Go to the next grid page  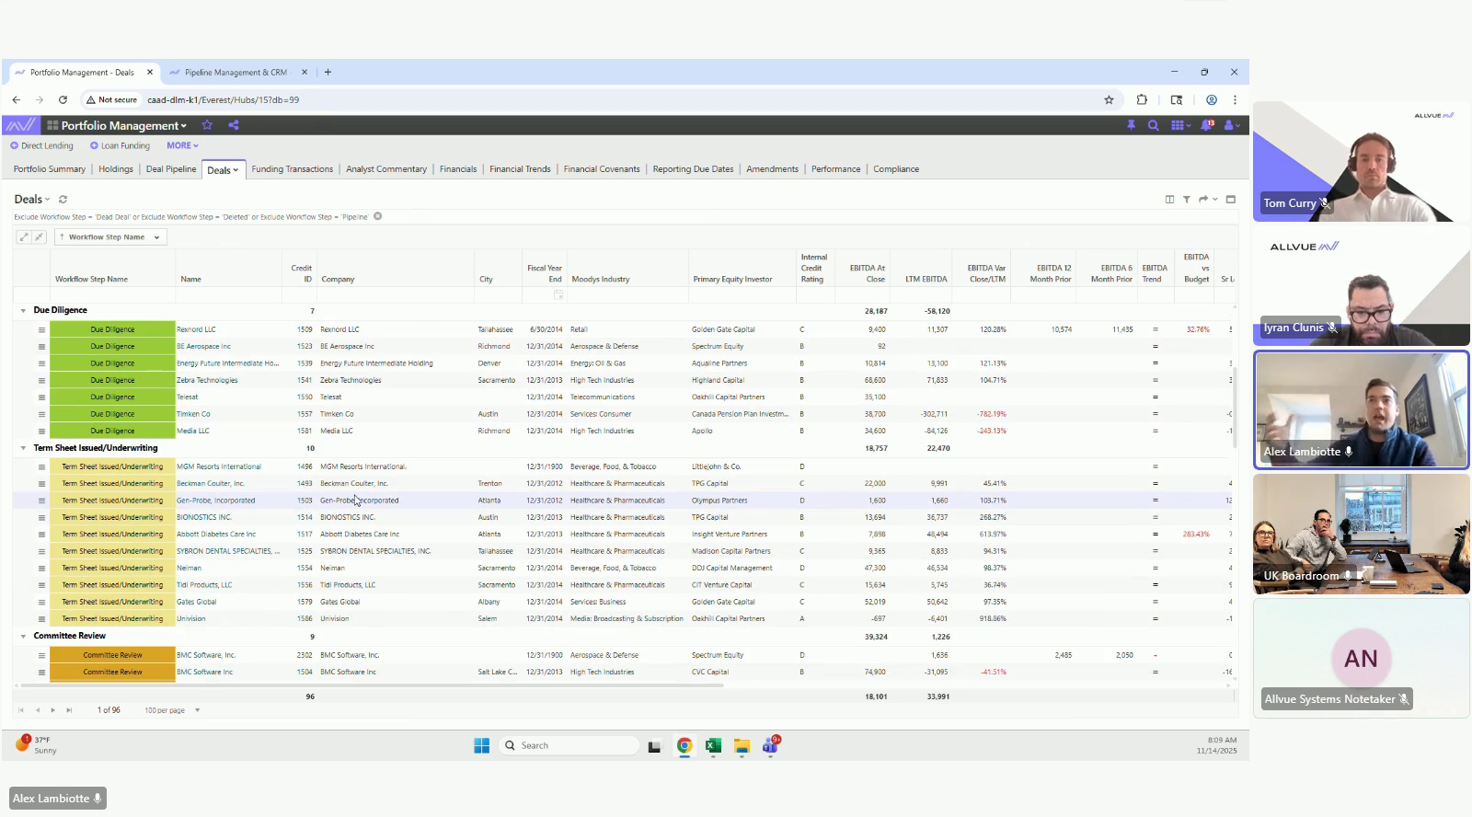pos(52,710)
